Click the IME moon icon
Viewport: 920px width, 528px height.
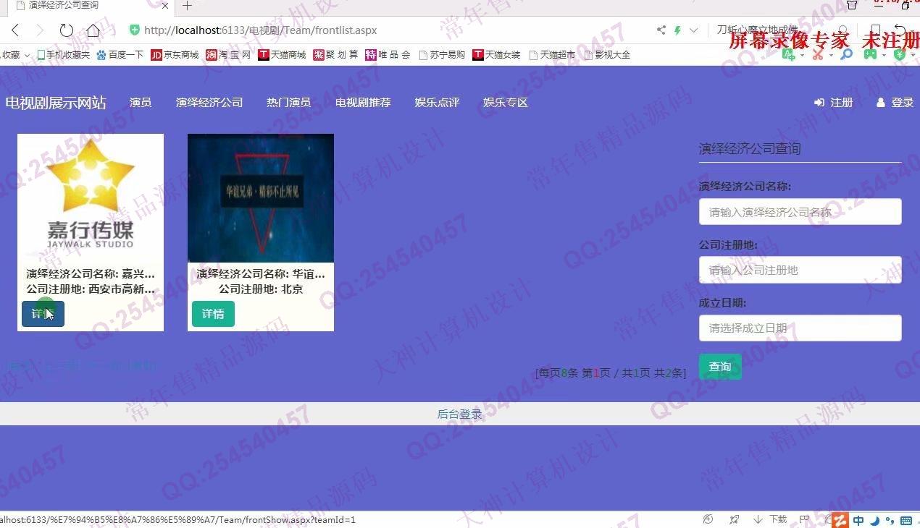click(x=874, y=520)
